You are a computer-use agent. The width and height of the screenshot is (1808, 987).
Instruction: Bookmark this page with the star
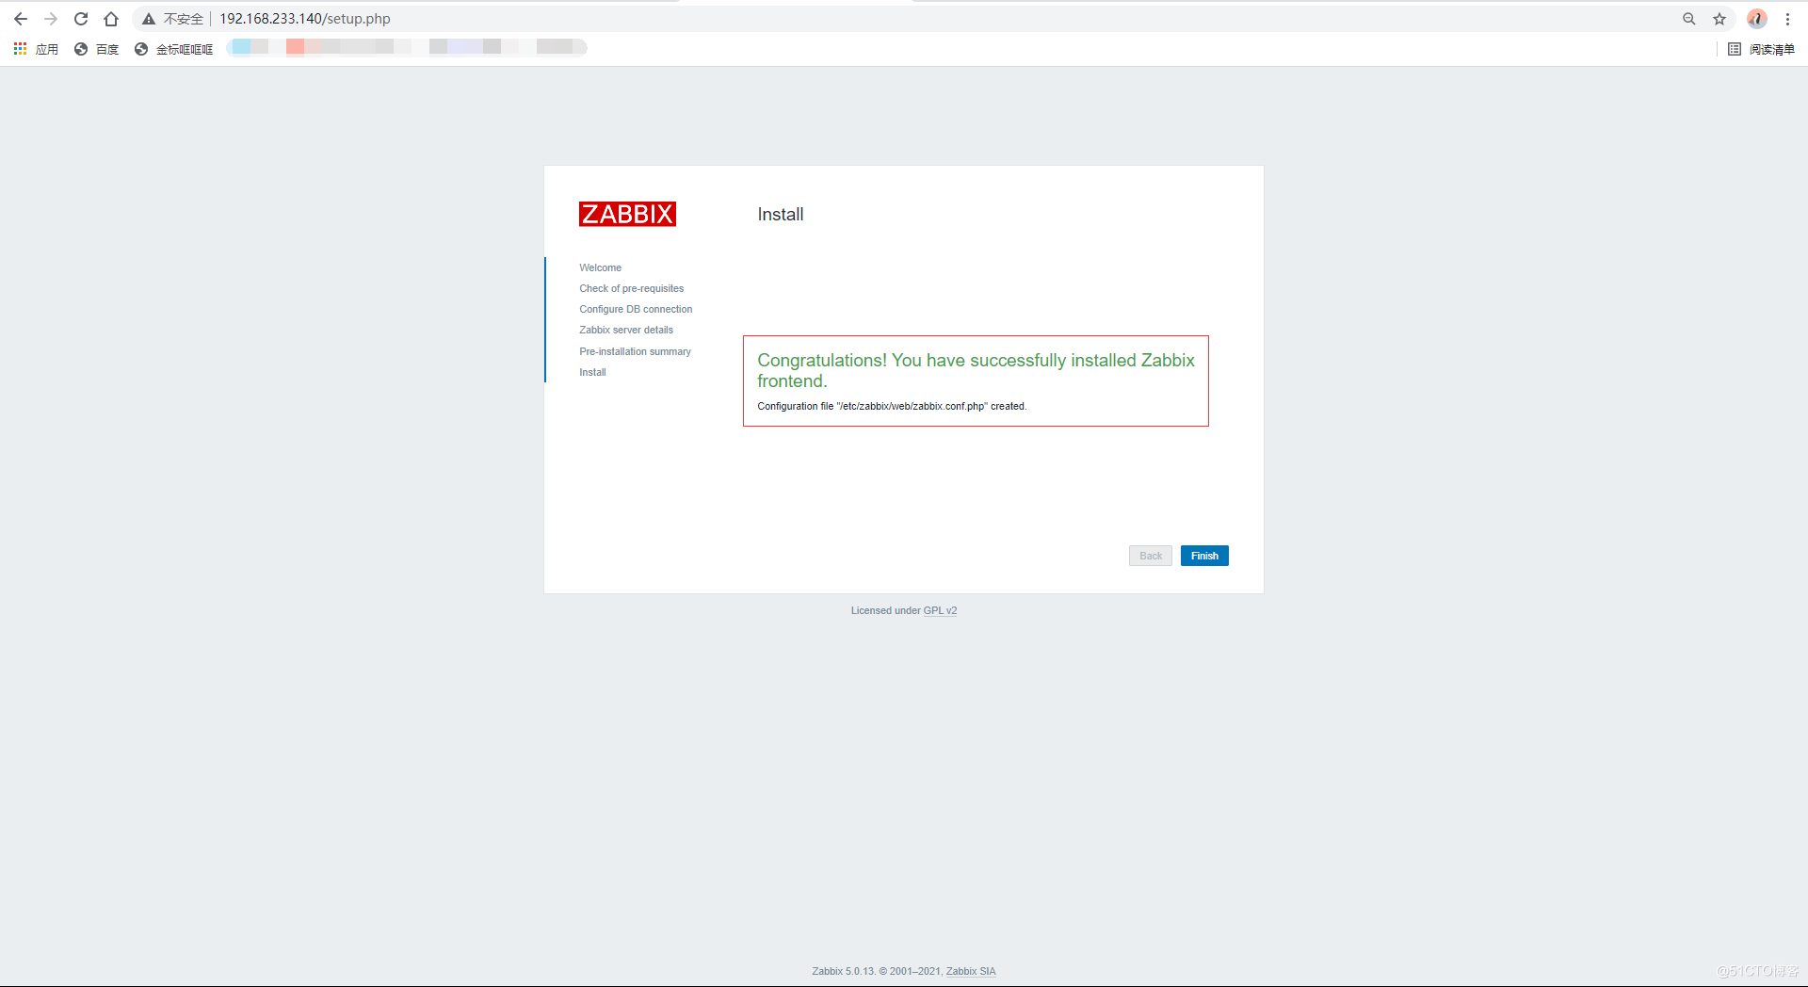coord(1719,19)
